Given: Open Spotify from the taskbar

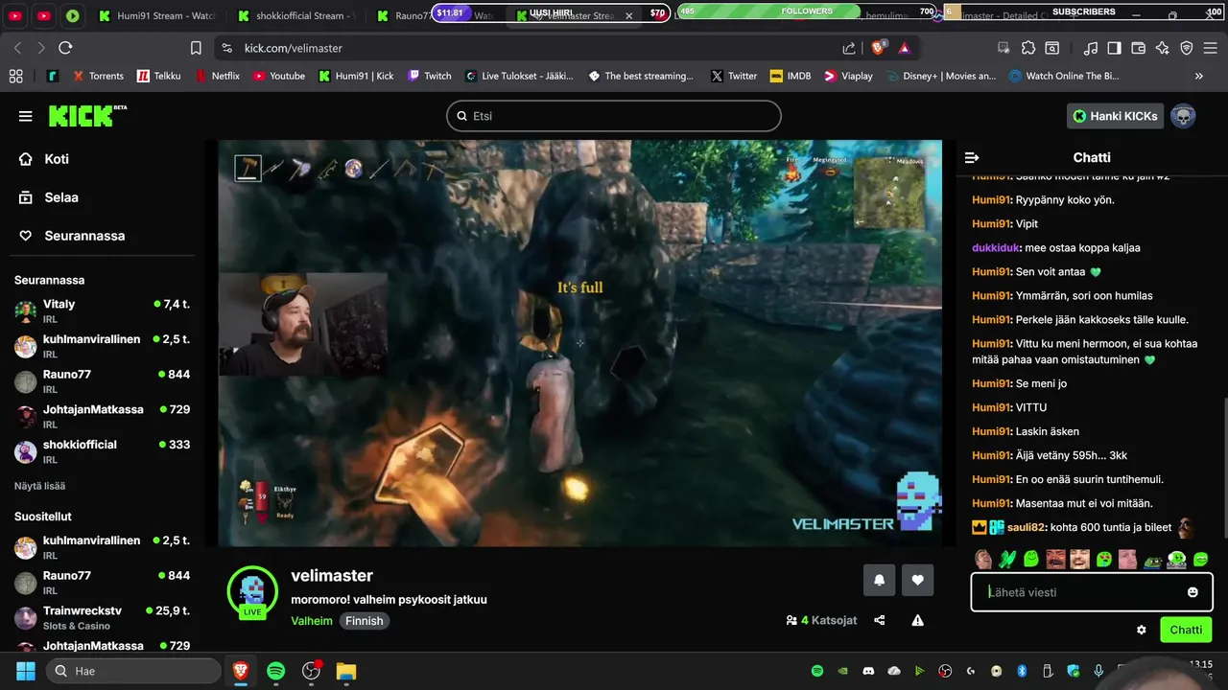Looking at the screenshot, I should [276, 671].
